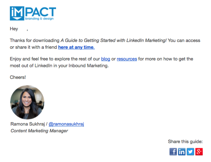This screenshot has width=211, height=162.
Task: Click the "Thanks for downloading" text
Action: click(35, 40)
